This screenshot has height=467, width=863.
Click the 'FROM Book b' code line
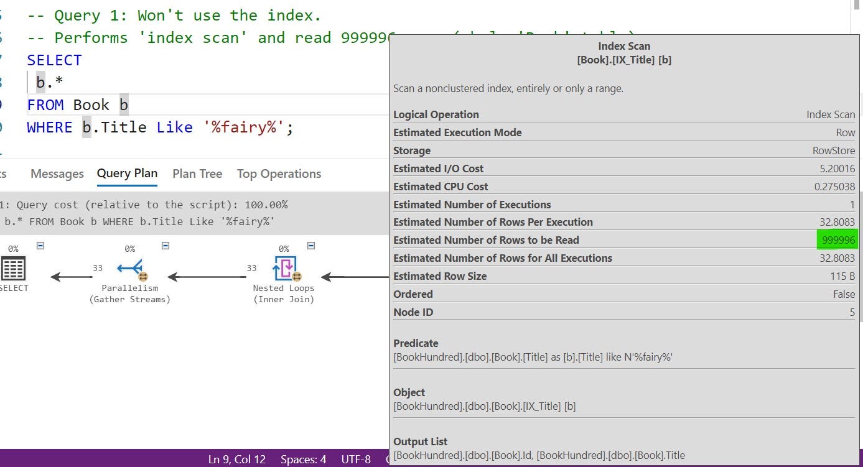(77, 105)
